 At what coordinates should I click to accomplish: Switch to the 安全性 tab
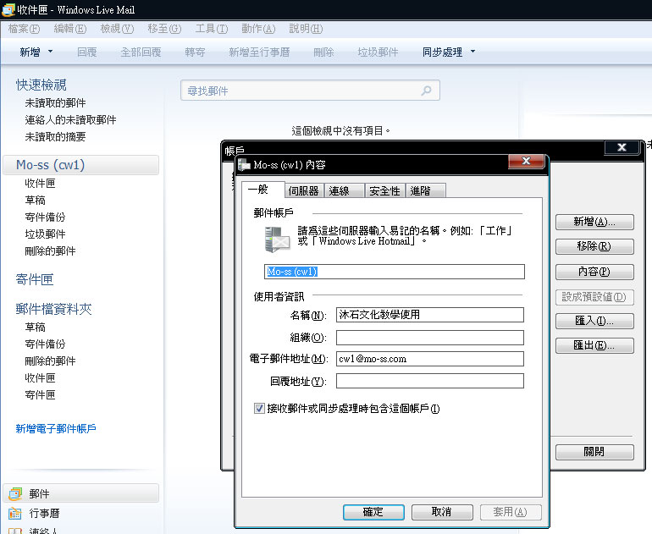[x=384, y=190]
